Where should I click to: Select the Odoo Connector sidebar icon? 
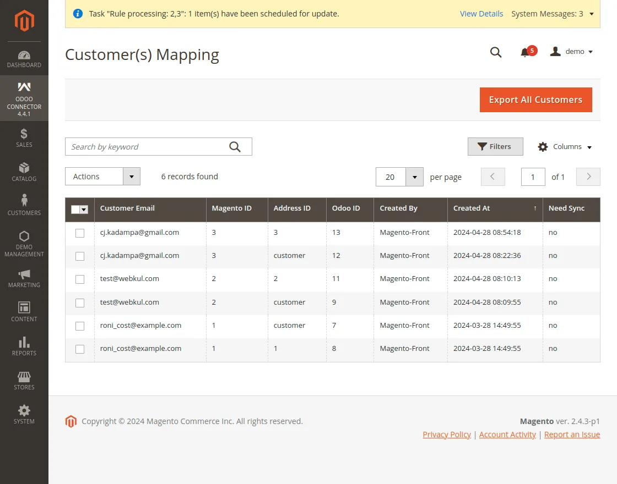(x=24, y=87)
